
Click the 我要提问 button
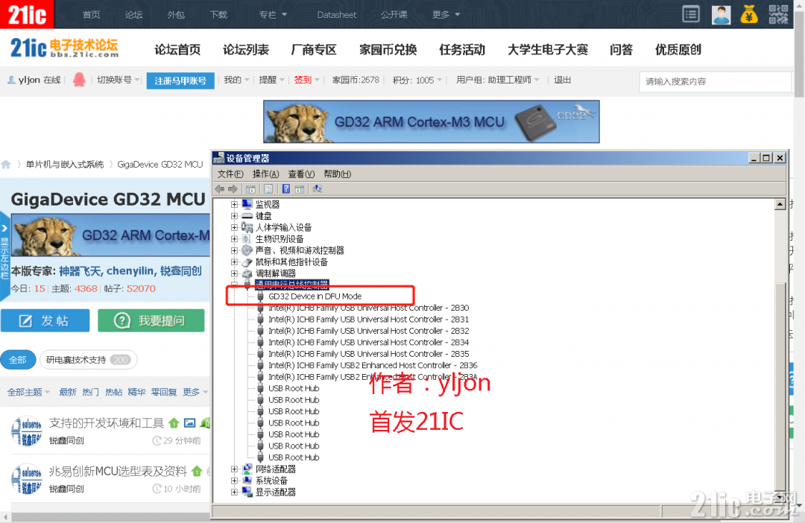click(151, 321)
